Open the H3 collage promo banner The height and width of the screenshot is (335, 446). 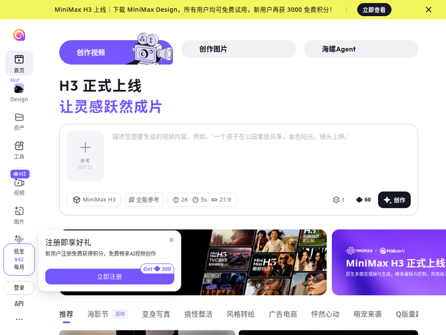point(254,262)
